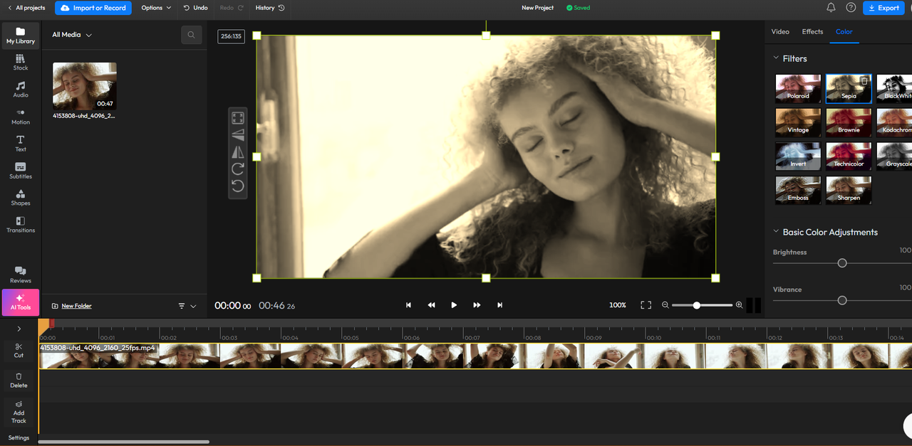Launch the AI Tools panel
912x446 pixels.
pos(21,302)
